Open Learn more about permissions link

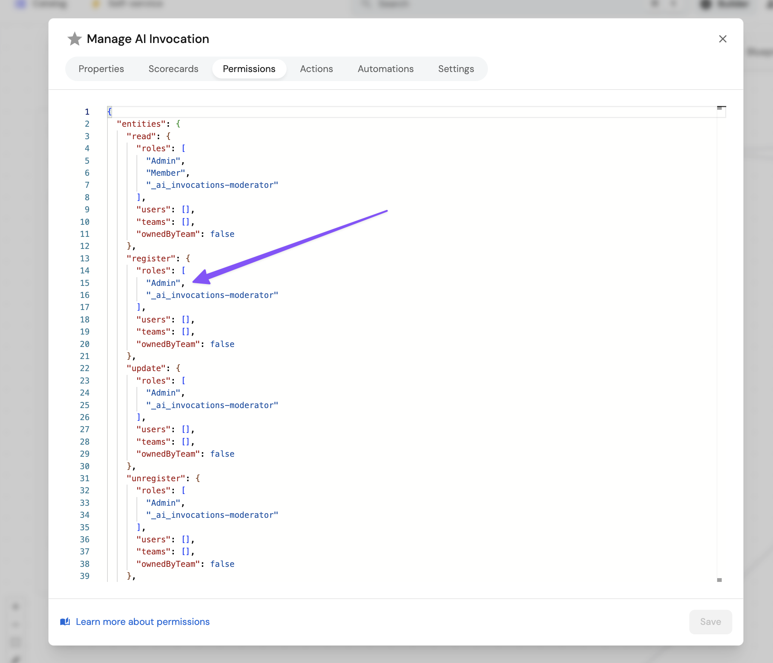[x=143, y=622]
